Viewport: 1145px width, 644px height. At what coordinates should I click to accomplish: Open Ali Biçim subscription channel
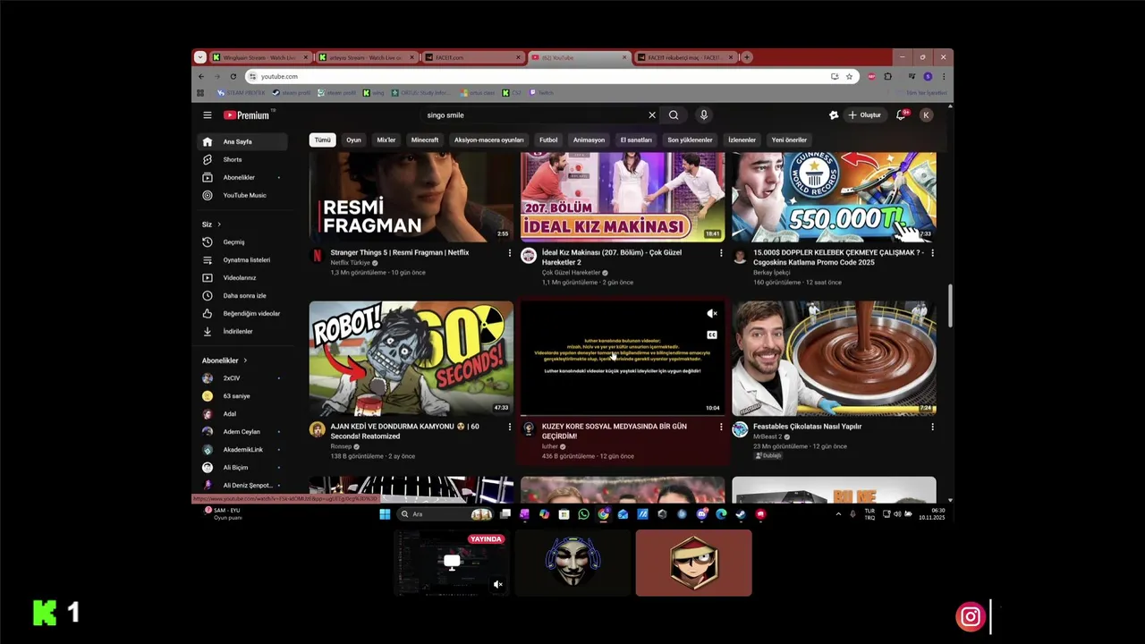tap(242, 468)
